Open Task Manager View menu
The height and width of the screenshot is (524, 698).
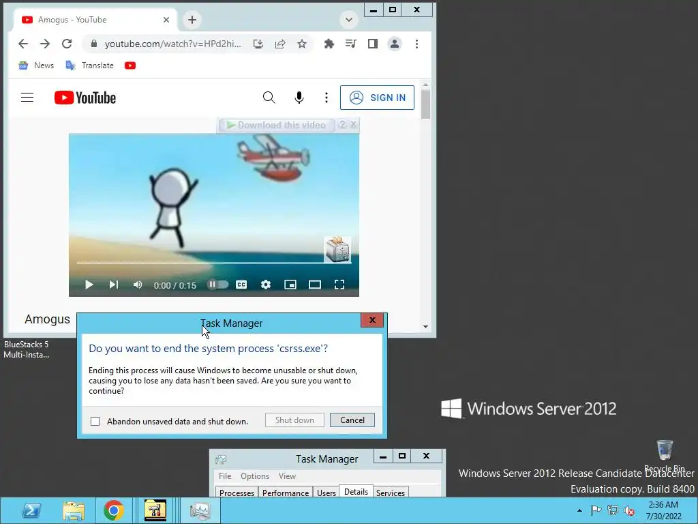coord(287,476)
